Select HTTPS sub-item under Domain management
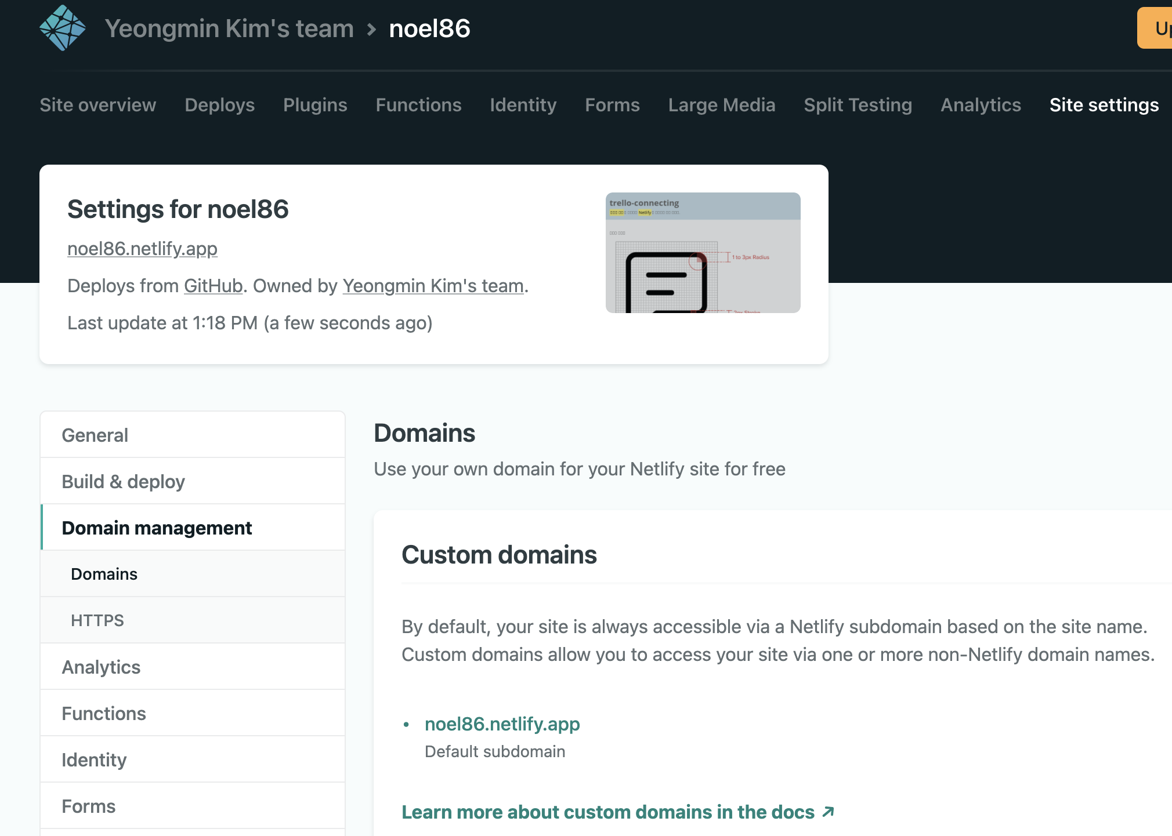The image size is (1172, 836). pyautogui.click(x=97, y=620)
